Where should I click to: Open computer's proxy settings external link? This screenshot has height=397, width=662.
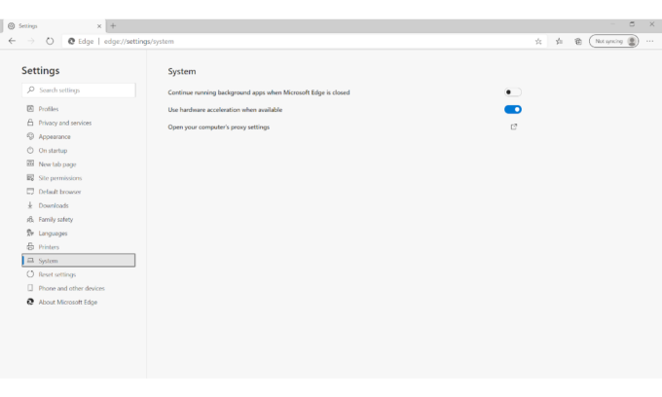pos(514,126)
